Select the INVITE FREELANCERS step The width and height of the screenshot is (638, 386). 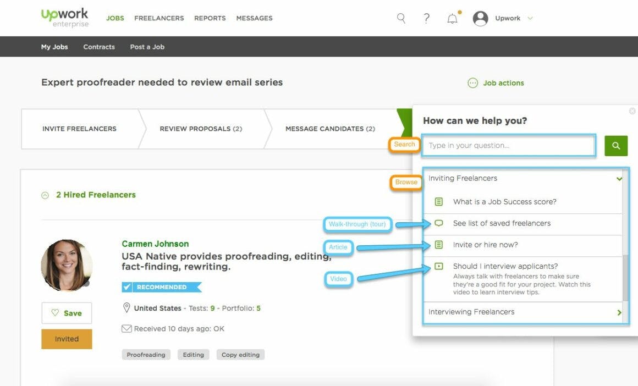pos(79,129)
